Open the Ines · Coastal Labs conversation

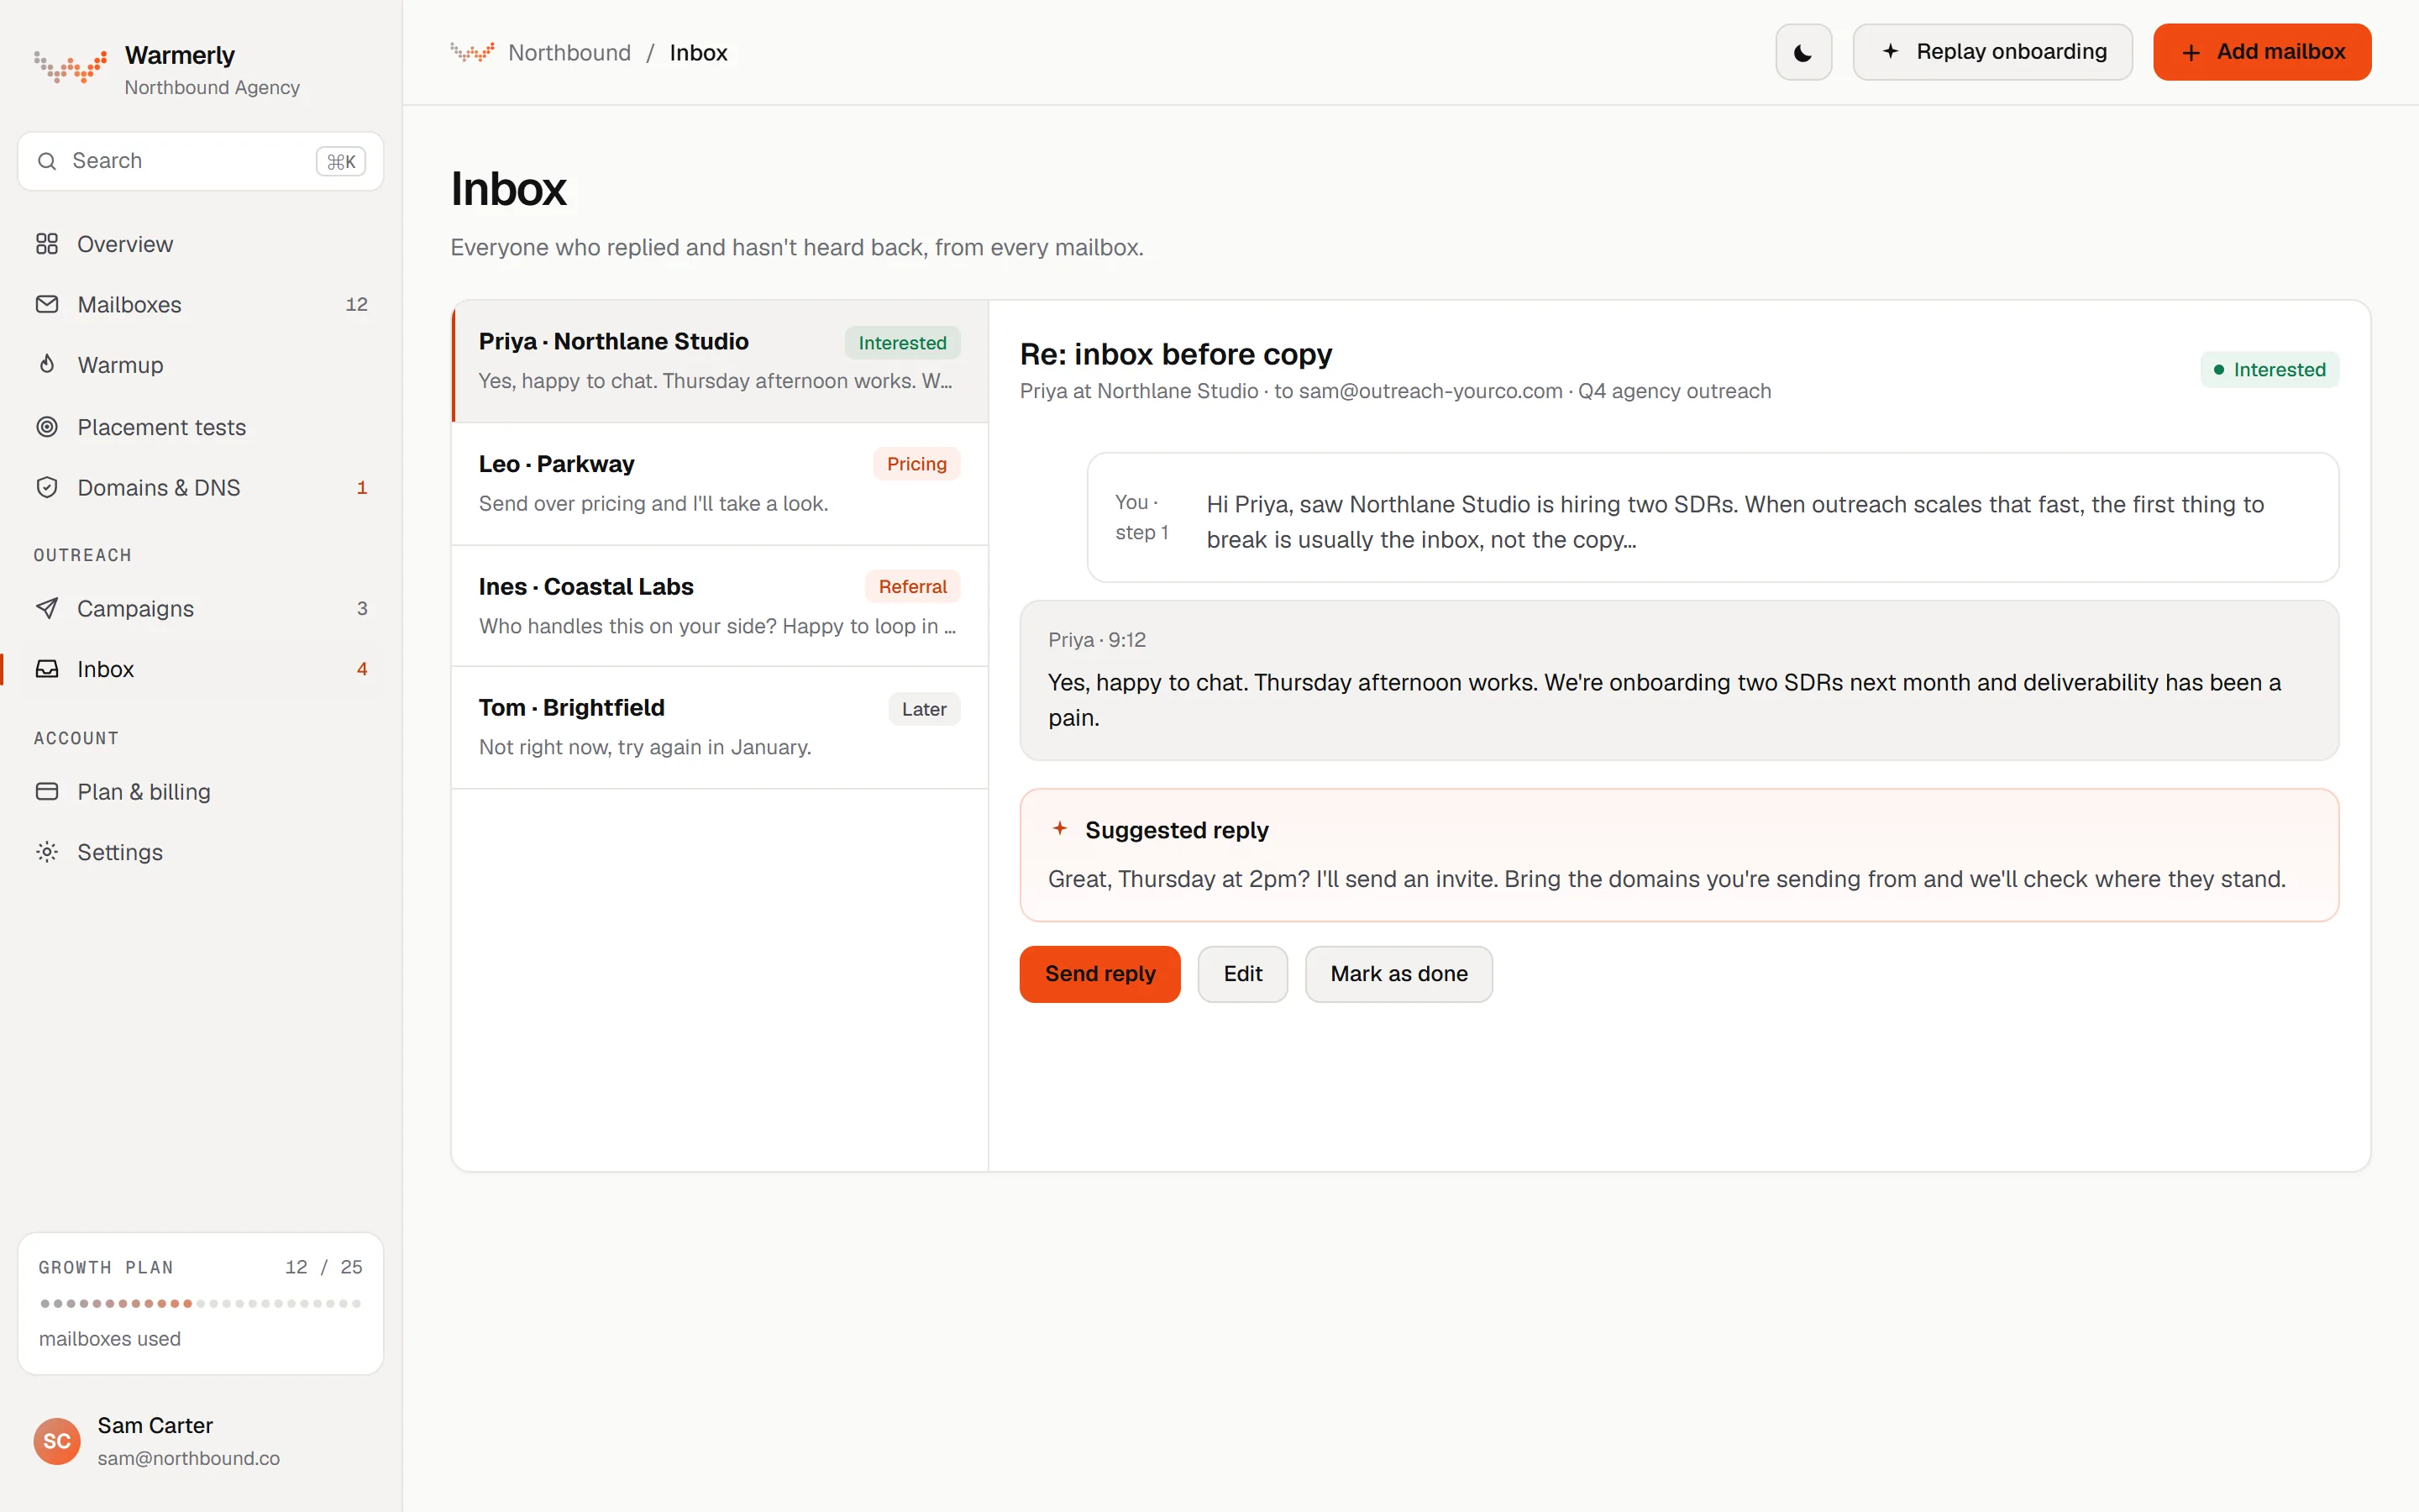pos(720,606)
